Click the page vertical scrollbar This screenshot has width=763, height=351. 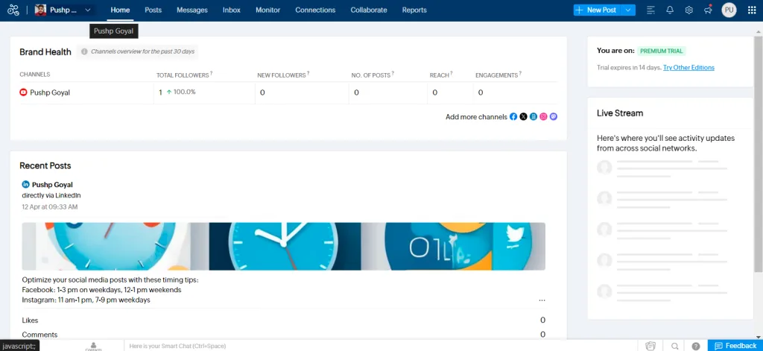coord(759,153)
